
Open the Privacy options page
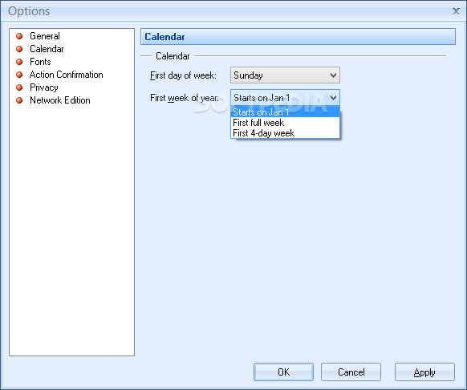point(44,87)
